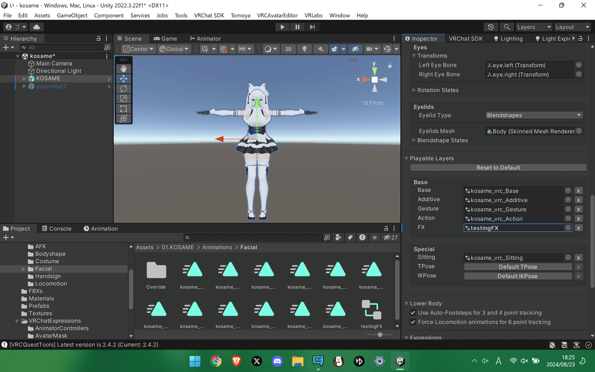595x372 pixels.
Task: Open the GameObject menu
Action: 72,15
